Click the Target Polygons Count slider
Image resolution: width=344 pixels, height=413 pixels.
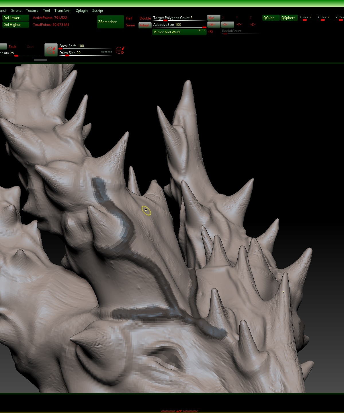click(179, 18)
